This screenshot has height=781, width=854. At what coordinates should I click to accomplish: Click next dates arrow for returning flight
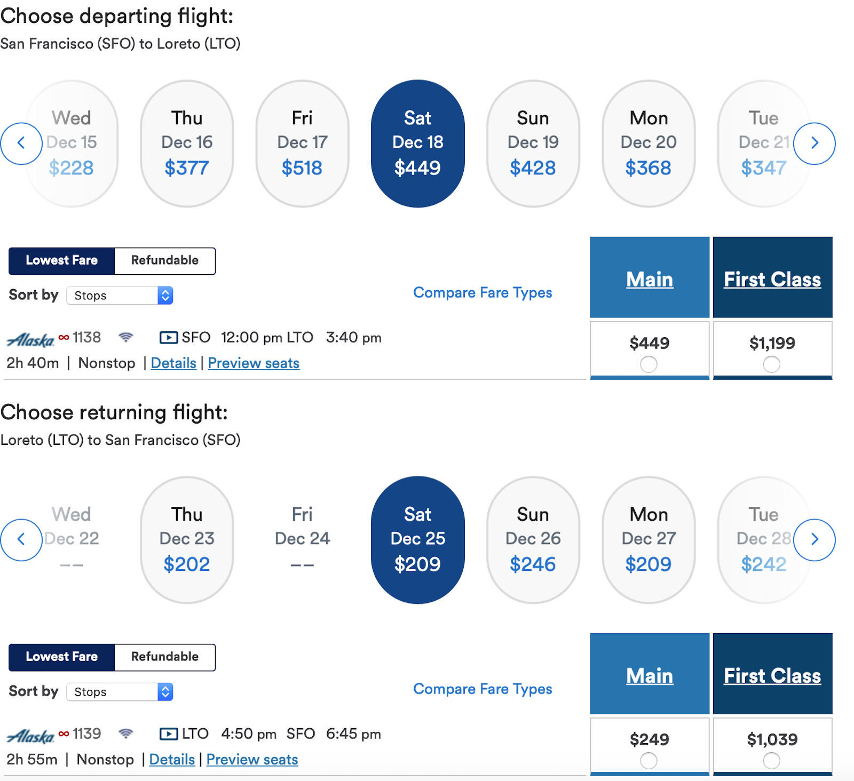click(815, 540)
